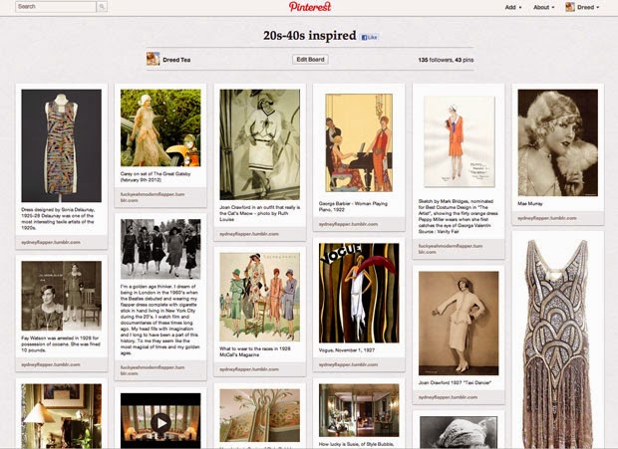Open the floral screen panel pin

260,415
